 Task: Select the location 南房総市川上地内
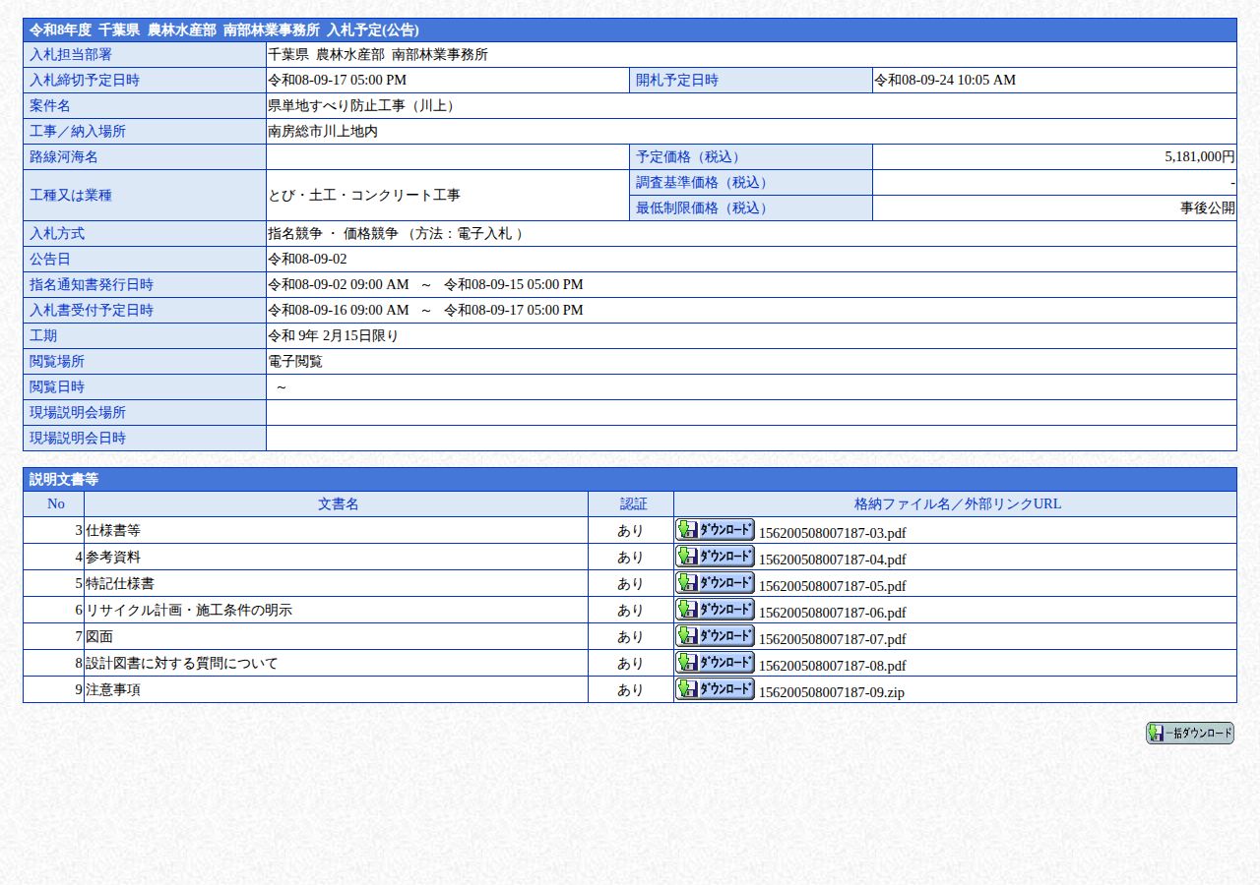323,132
